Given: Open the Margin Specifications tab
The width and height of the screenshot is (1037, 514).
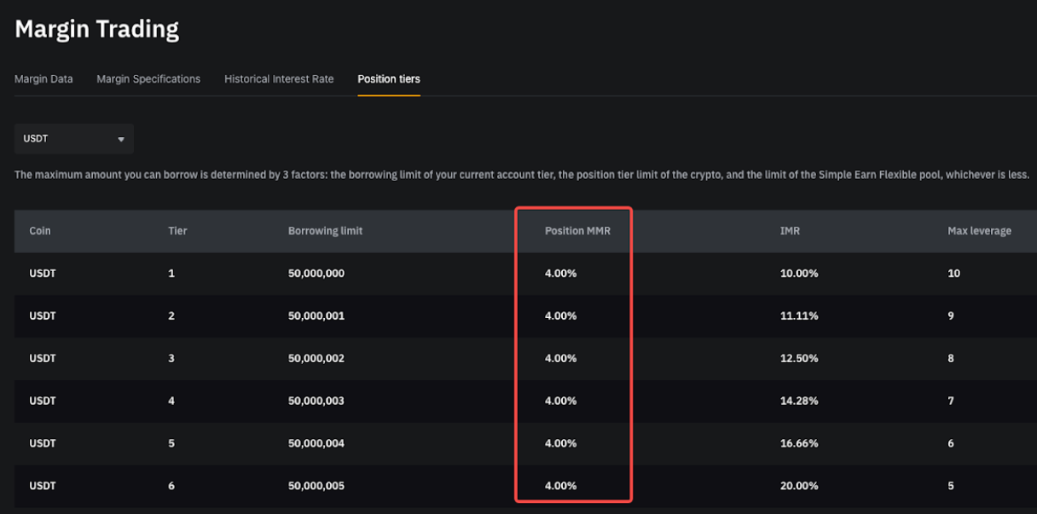Looking at the screenshot, I should [x=148, y=79].
